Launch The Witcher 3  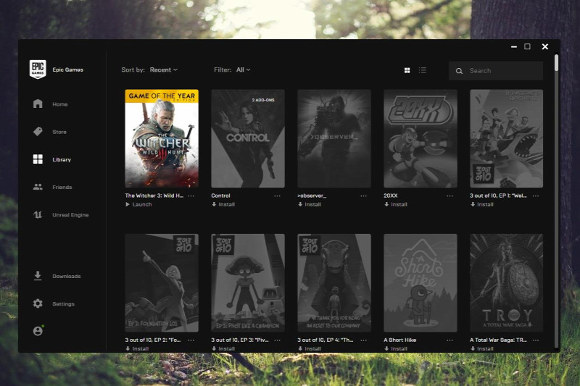(x=138, y=204)
